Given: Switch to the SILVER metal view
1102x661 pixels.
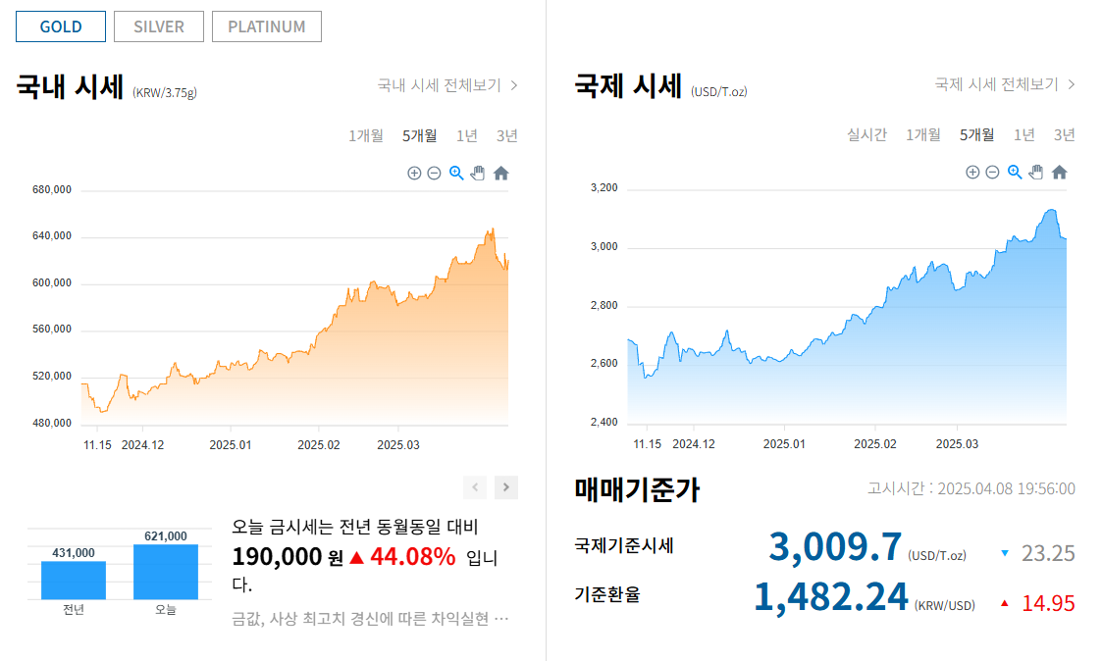Looking at the screenshot, I should pyautogui.click(x=158, y=26).
